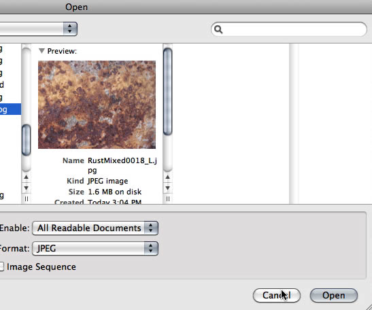Click the file list scrollbar thumb
Image resolution: width=372 pixels, height=310 pixels.
coord(26,140)
